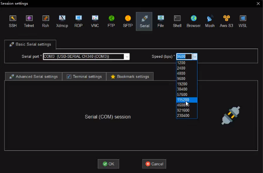The image size is (263, 173).
Task: Choose the WSL session icon
Action: click(x=243, y=21)
